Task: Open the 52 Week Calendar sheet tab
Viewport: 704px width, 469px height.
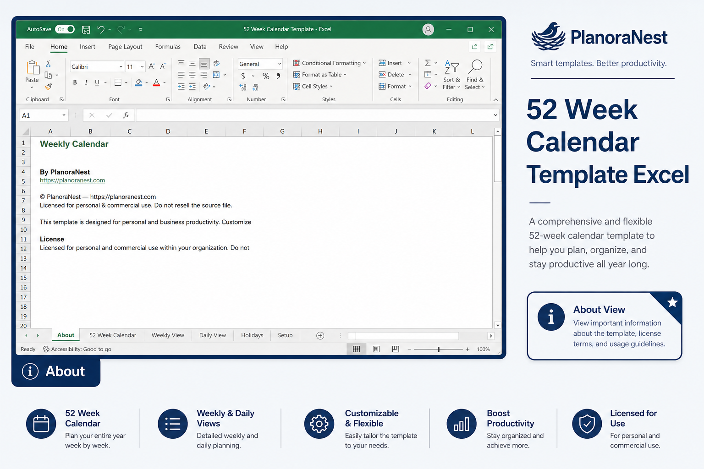Action: (x=113, y=335)
